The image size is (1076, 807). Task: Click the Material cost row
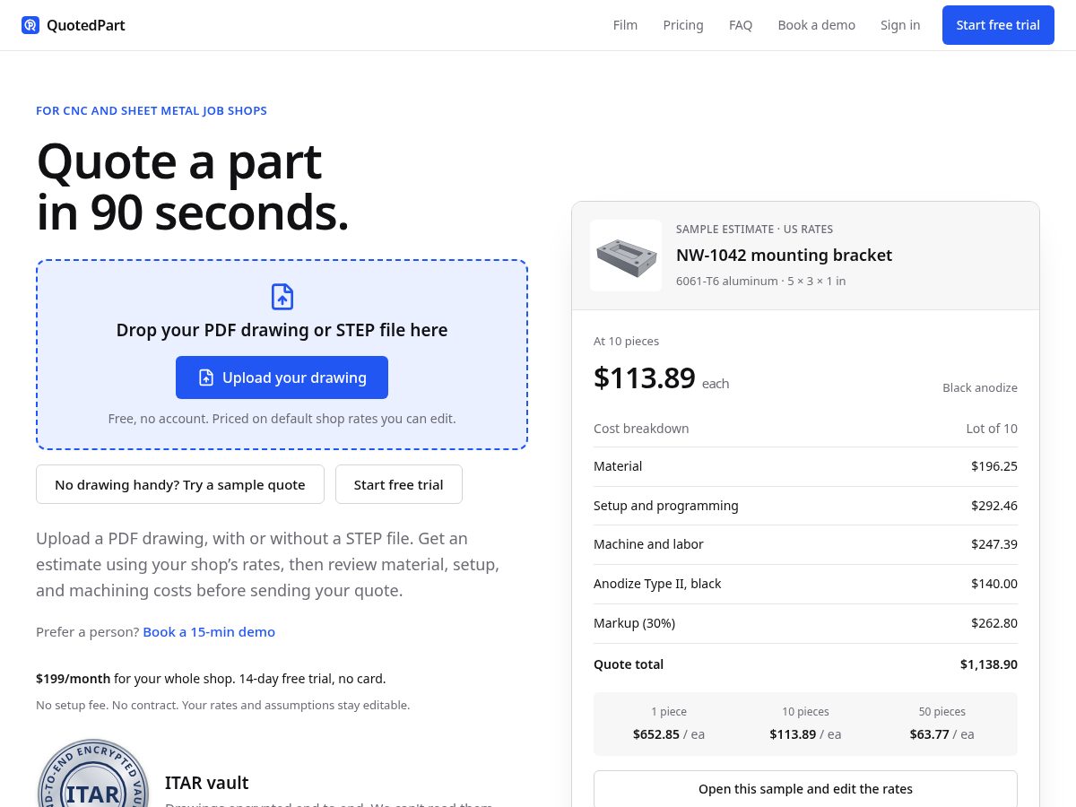coord(805,466)
